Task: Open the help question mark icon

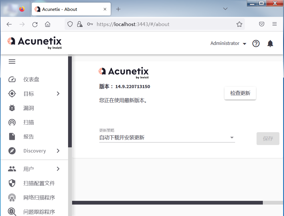Action: (x=256, y=43)
